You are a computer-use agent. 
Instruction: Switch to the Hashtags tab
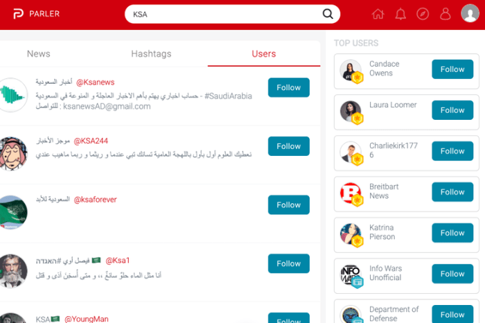(x=151, y=54)
